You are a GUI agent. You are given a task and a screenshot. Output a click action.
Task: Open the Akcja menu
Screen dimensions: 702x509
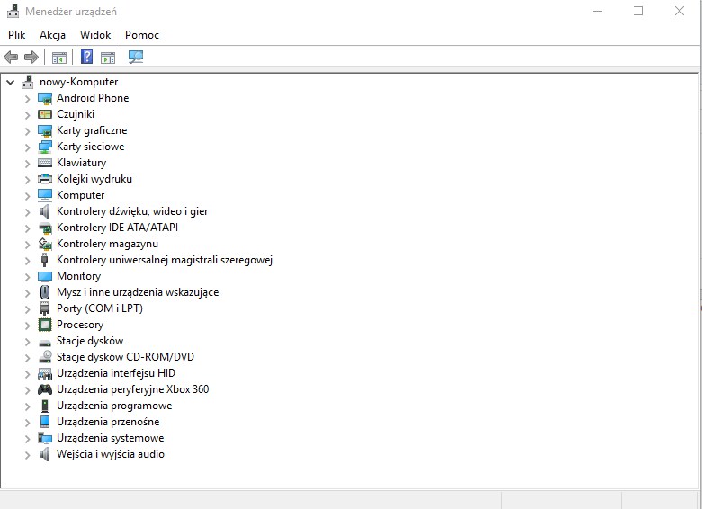(52, 35)
